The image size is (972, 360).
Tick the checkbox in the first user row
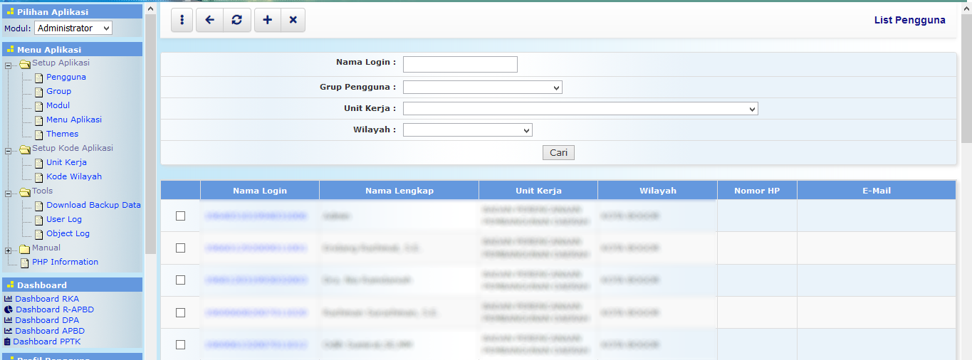click(x=180, y=216)
